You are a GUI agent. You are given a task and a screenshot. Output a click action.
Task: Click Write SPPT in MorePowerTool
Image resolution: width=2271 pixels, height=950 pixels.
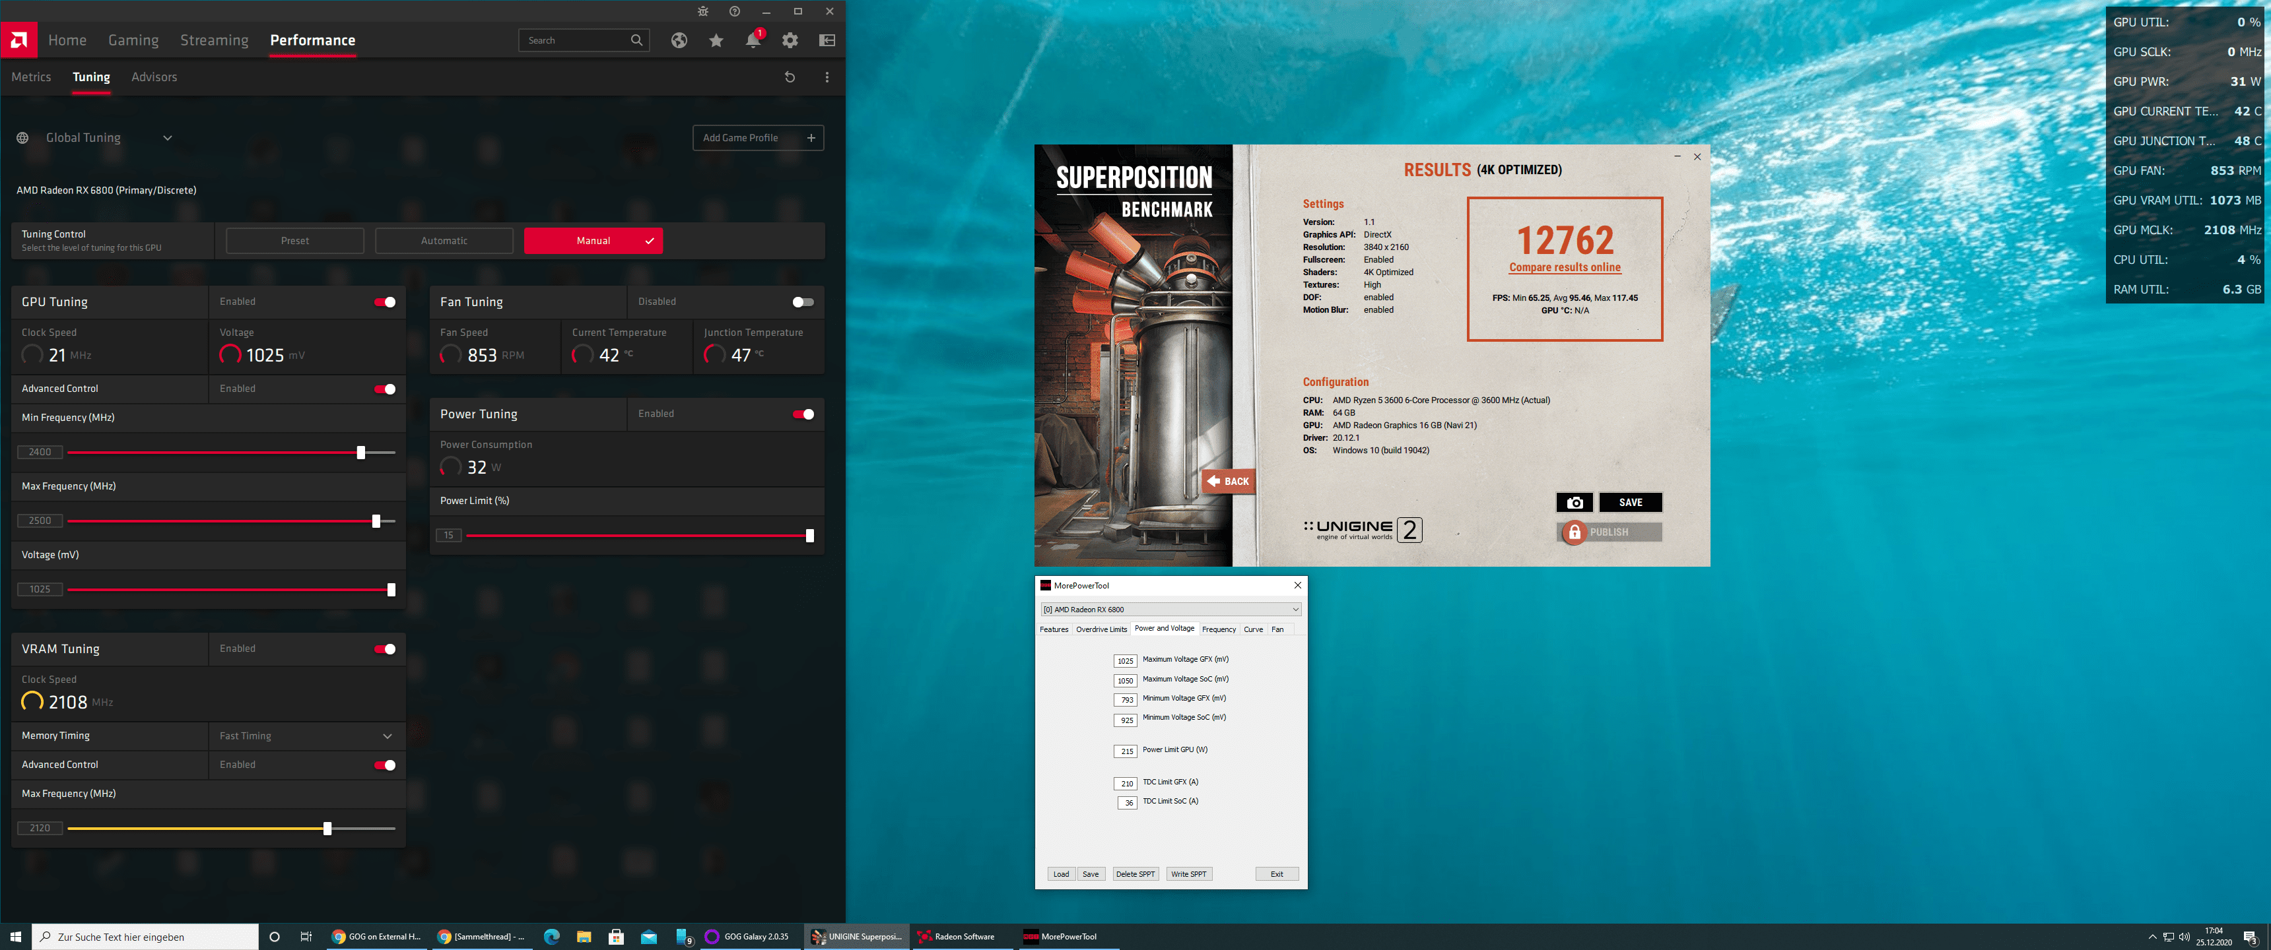point(1188,874)
